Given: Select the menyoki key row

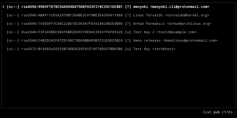Looking at the screenshot, I should tap(106, 7).
